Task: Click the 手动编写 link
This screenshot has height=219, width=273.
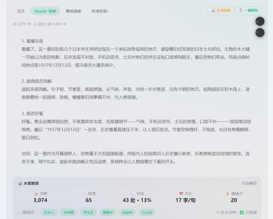Action: click(x=249, y=183)
